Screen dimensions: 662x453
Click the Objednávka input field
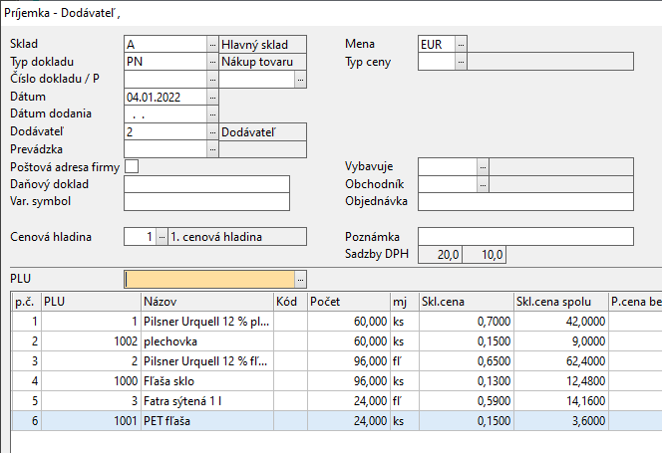(x=525, y=202)
